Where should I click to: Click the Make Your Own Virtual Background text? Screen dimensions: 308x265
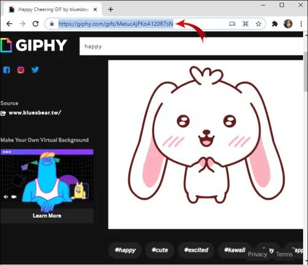(x=44, y=140)
